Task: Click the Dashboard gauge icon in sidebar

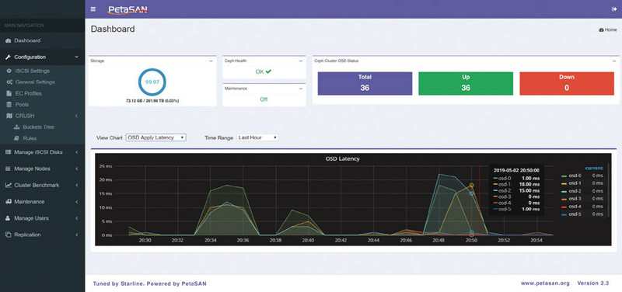Action: pyautogui.click(x=9, y=40)
